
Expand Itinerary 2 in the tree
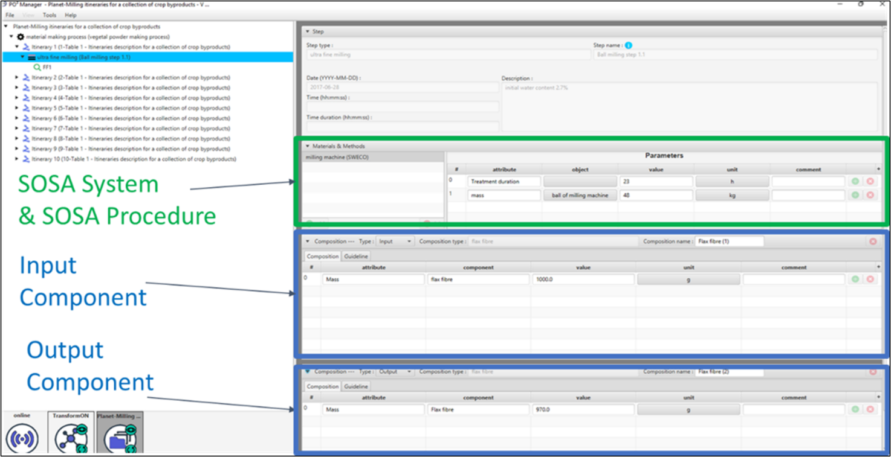coord(17,78)
